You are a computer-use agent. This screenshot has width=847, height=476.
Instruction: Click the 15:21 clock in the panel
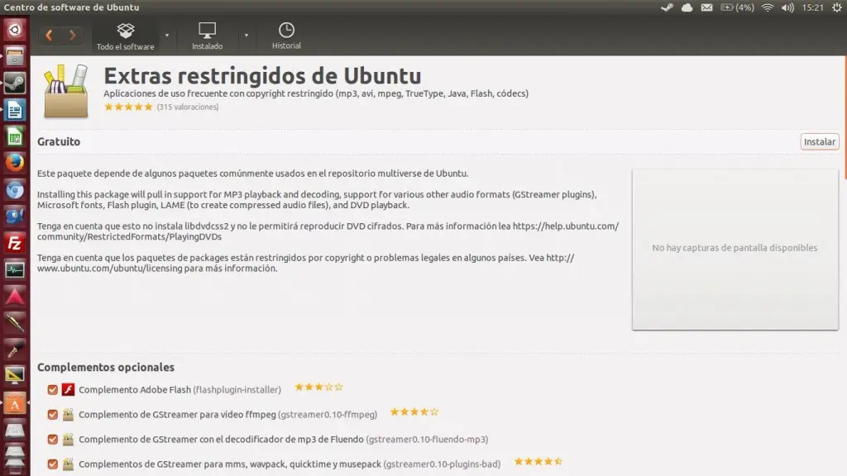[x=812, y=7]
